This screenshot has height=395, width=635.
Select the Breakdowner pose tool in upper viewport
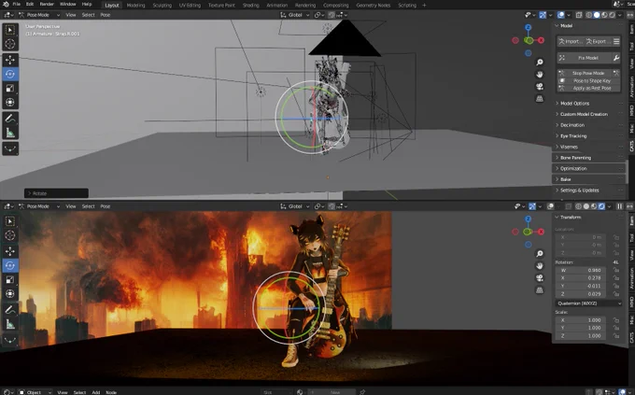[x=10, y=149]
